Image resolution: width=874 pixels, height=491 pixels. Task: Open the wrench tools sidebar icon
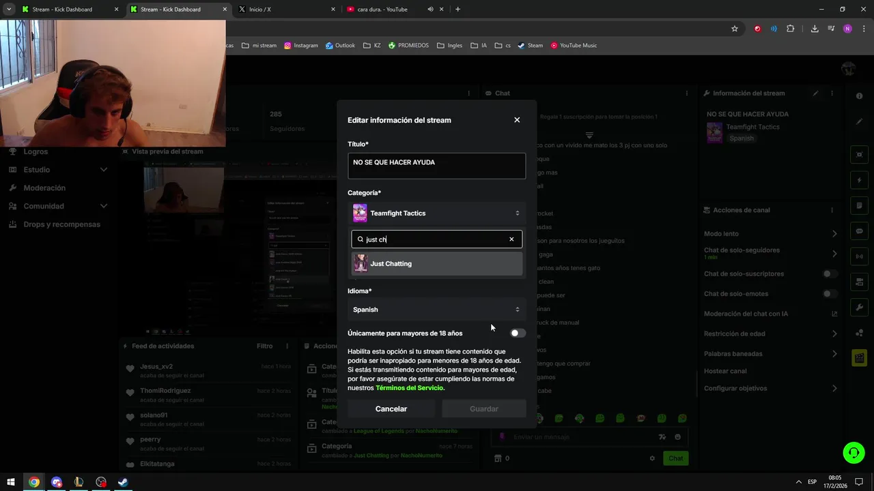pos(859,308)
